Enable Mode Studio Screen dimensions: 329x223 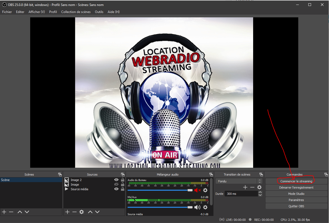point(296,194)
